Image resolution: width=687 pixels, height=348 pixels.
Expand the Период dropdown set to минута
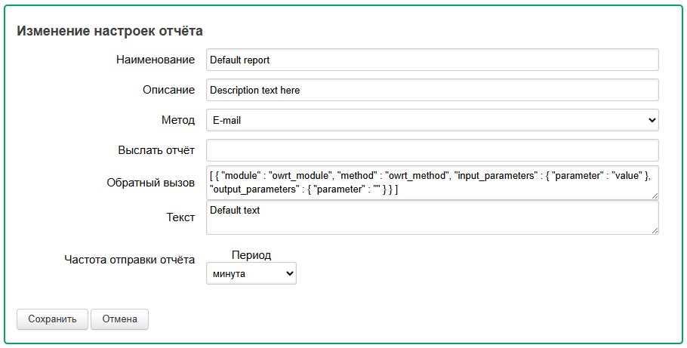pyautogui.click(x=251, y=273)
